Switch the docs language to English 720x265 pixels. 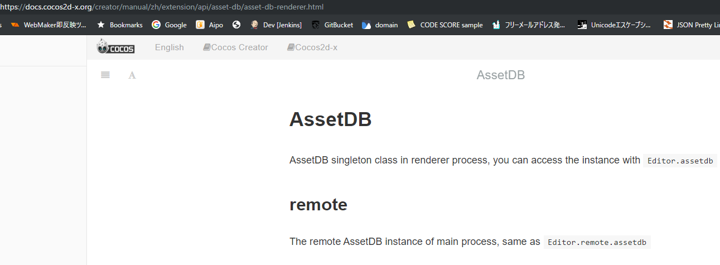170,47
